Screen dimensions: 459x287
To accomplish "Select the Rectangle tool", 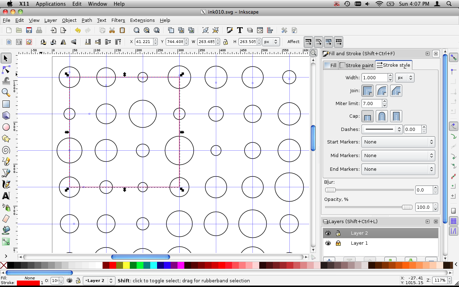I will coord(6,104).
